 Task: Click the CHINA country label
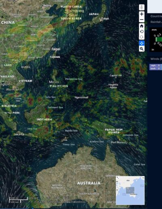coord(8,22)
